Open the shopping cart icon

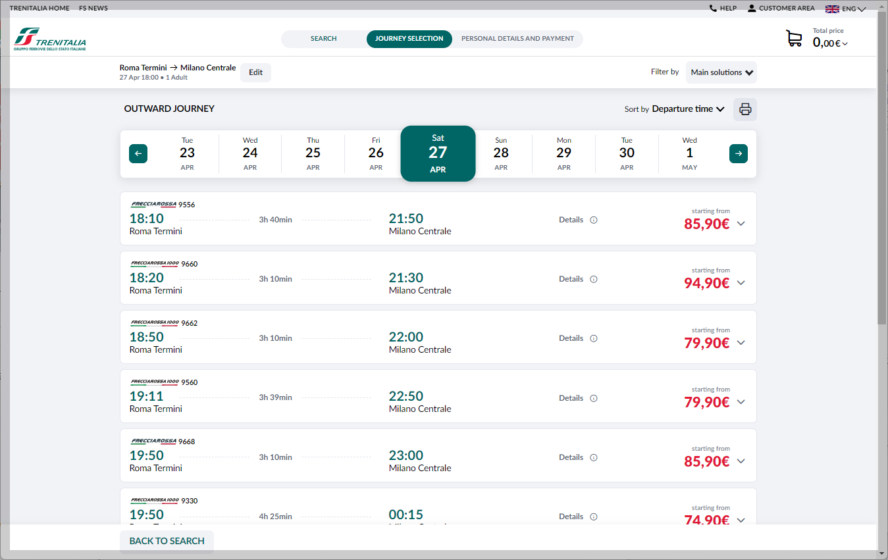point(795,39)
